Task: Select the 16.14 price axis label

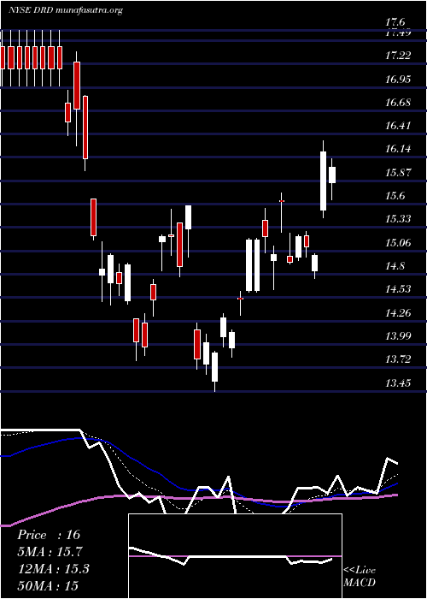Action: coord(398,149)
